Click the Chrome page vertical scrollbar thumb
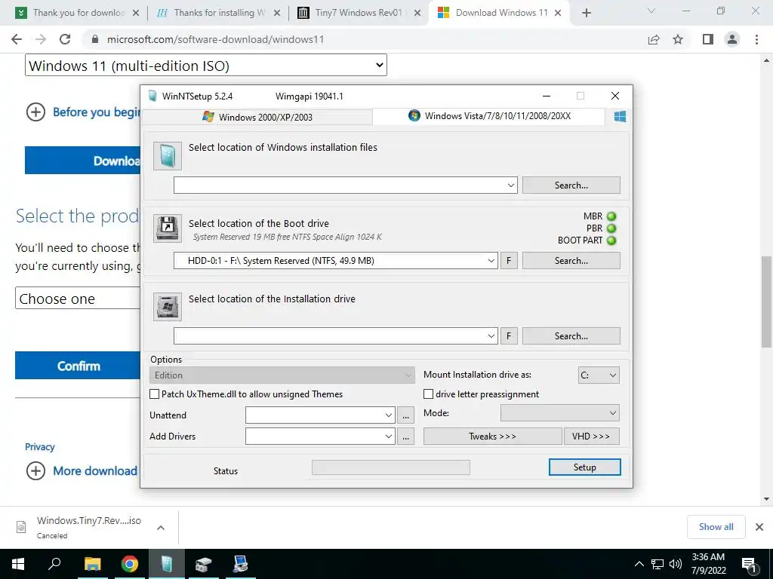The image size is (773, 579). [x=766, y=302]
